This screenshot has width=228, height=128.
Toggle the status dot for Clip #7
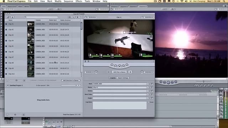click(x=6, y=57)
